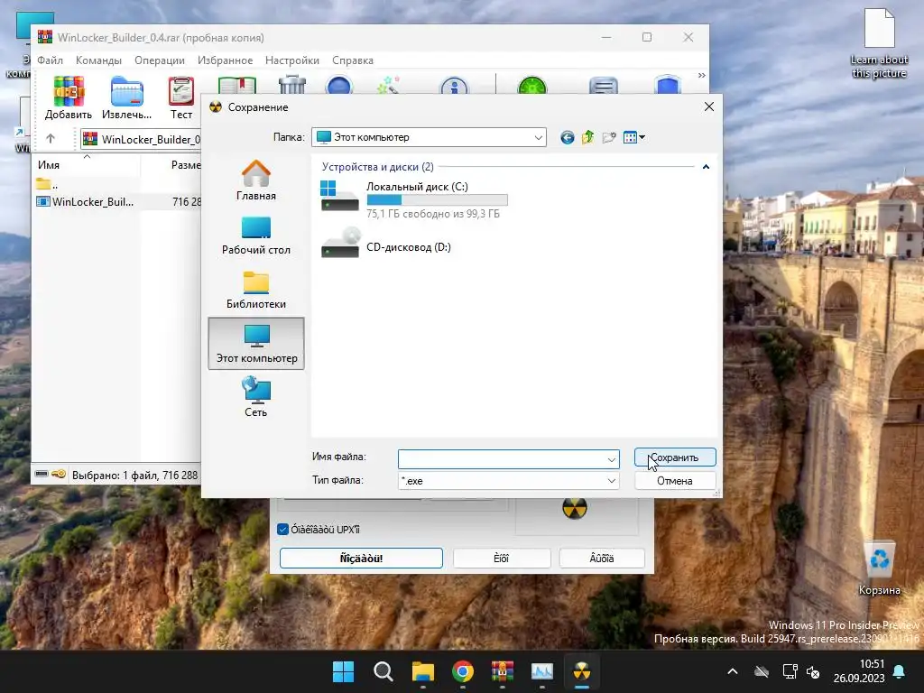Click the middle button in builder window bottom row
Image resolution: width=924 pixels, height=693 pixels.
click(x=502, y=558)
